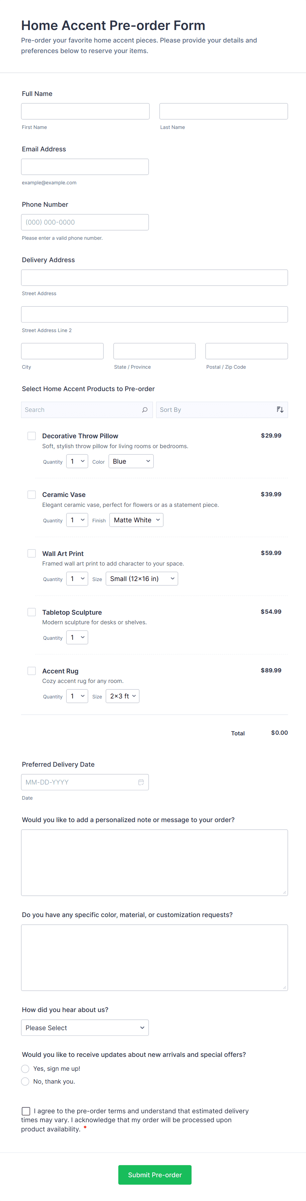The image size is (306, 1201).
Task: Open the throw pillow Color dropdown
Action: tap(131, 462)
